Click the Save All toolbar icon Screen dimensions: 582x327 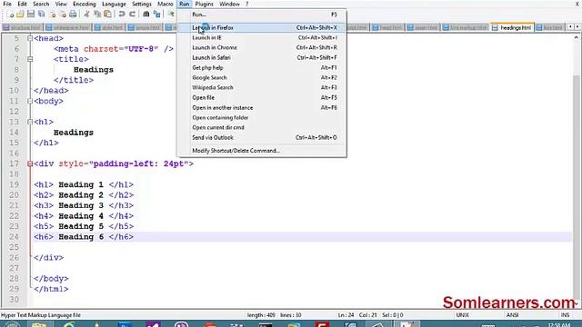(41, 15)
